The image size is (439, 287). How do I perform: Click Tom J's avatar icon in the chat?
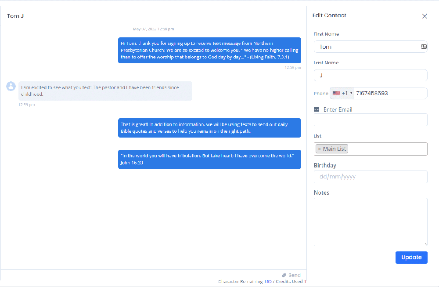click(11, 86)
